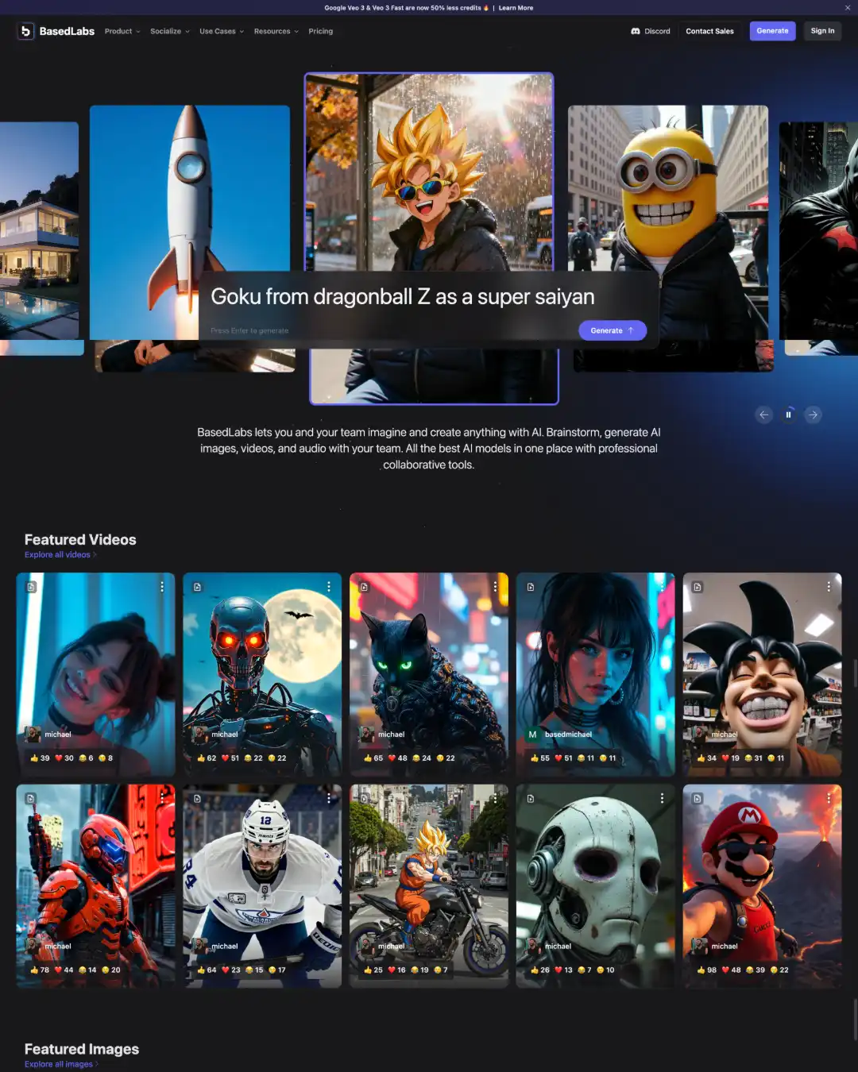
Task: Open the Discord link icon
Action: tap(636, 31)
